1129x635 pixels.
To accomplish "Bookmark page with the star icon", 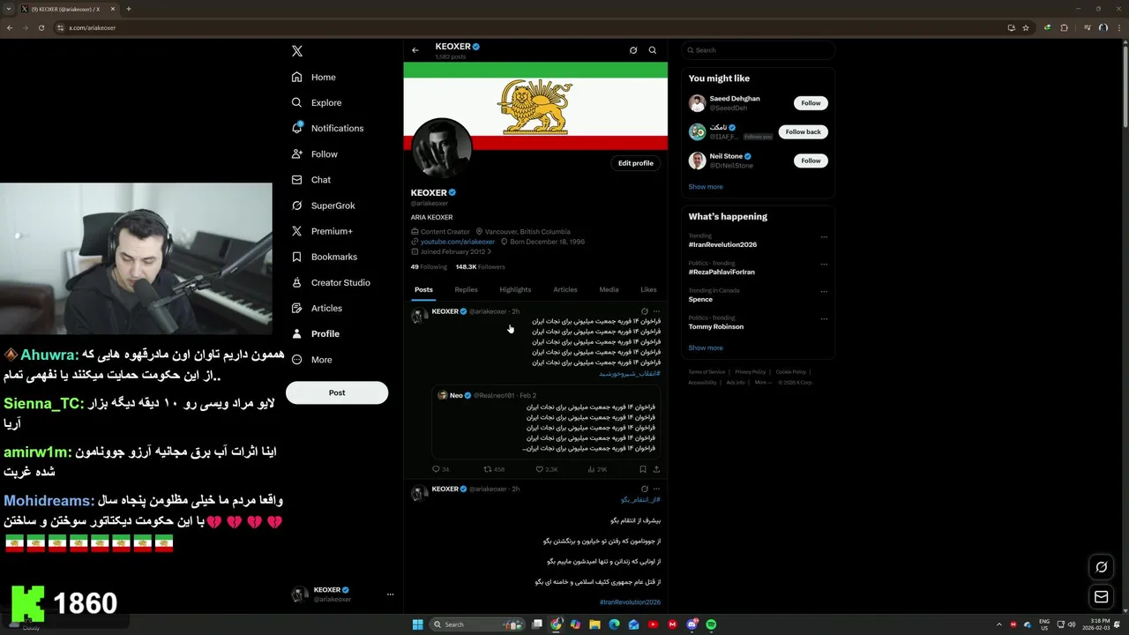I will (x=1026, y=27).
